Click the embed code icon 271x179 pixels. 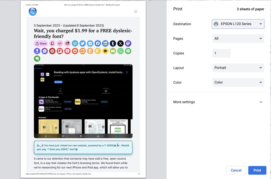pos(60,43)
